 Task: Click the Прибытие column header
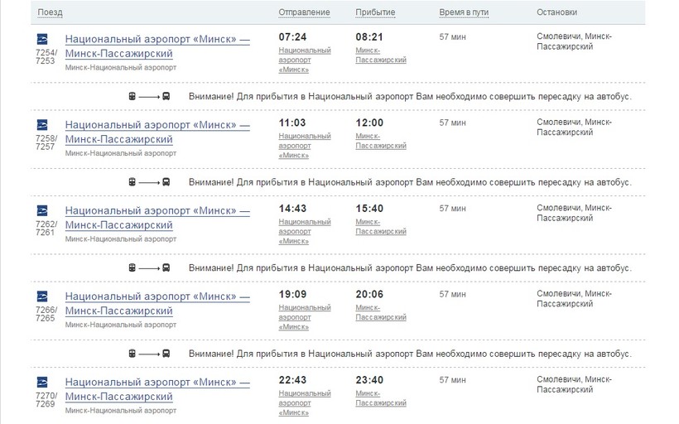click(374, 12)
